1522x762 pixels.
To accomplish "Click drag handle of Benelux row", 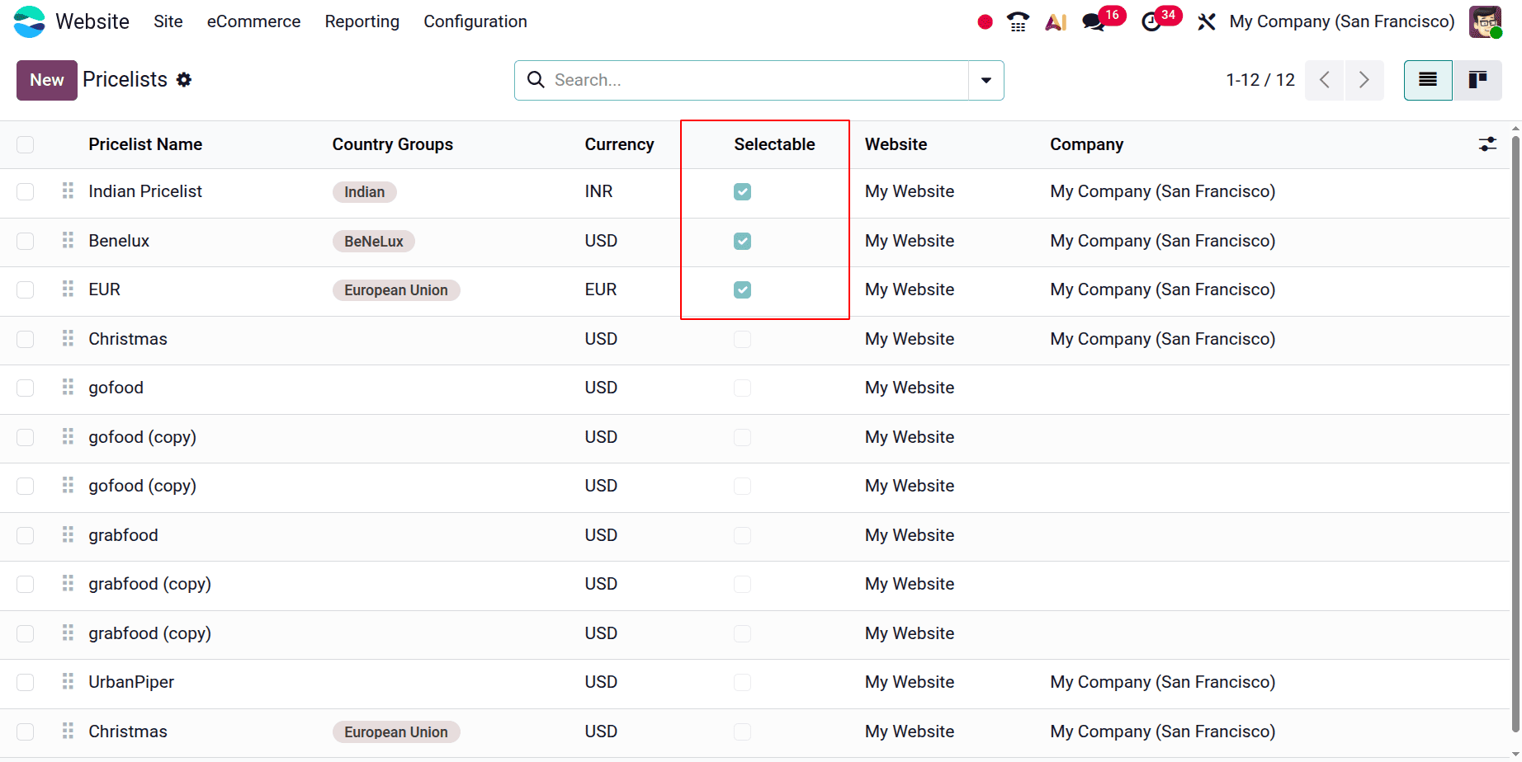I will tap(68, 241).
